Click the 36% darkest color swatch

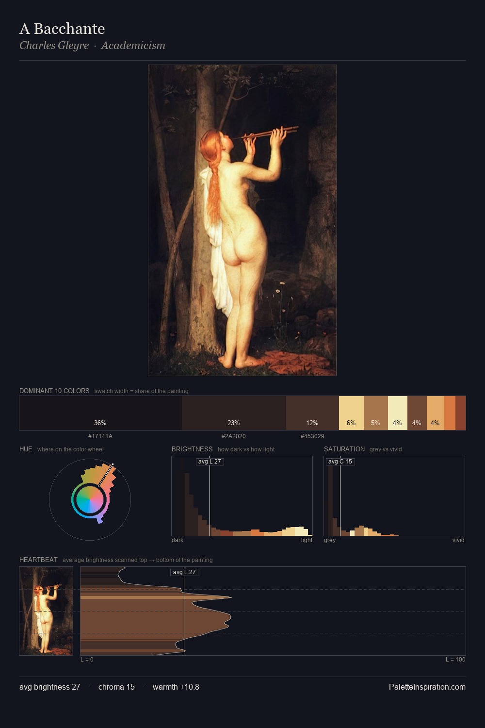coord(100,413)
